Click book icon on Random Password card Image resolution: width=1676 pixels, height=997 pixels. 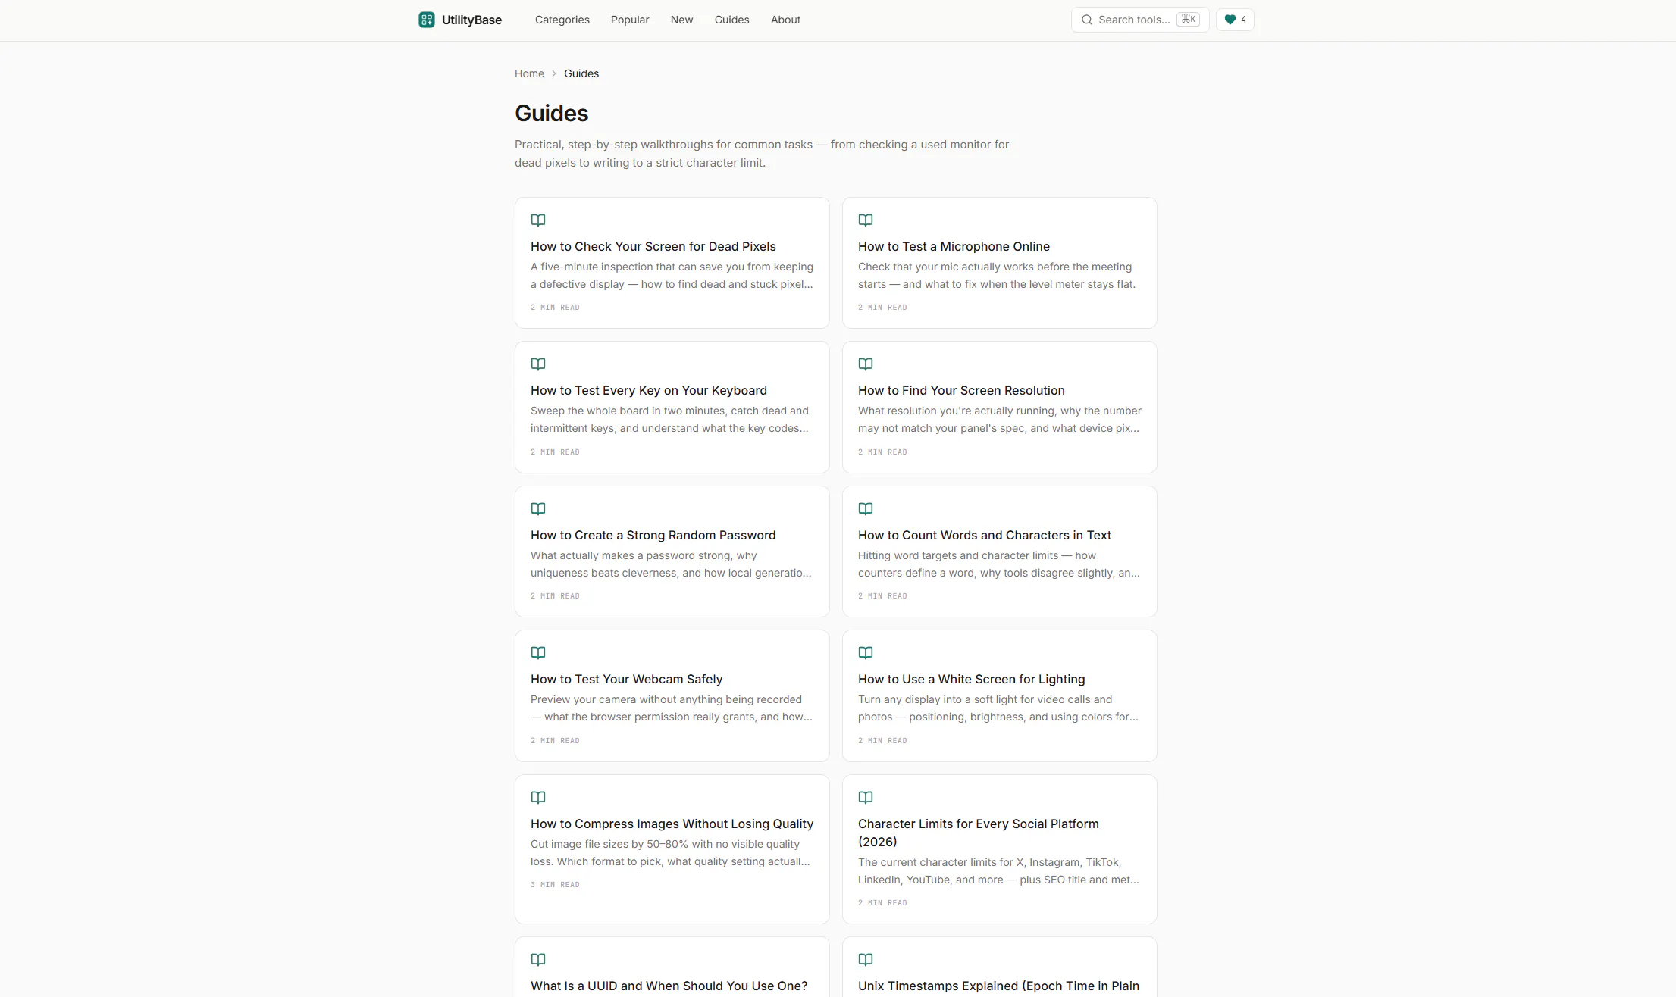pyautogui.click(x=538, y=509)
